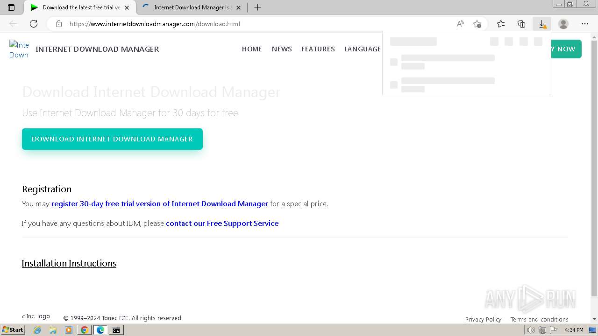Screen dimensions: 598x336
Task: Select Microsoft Edge taskbar icon
Action: coord(100,330)
